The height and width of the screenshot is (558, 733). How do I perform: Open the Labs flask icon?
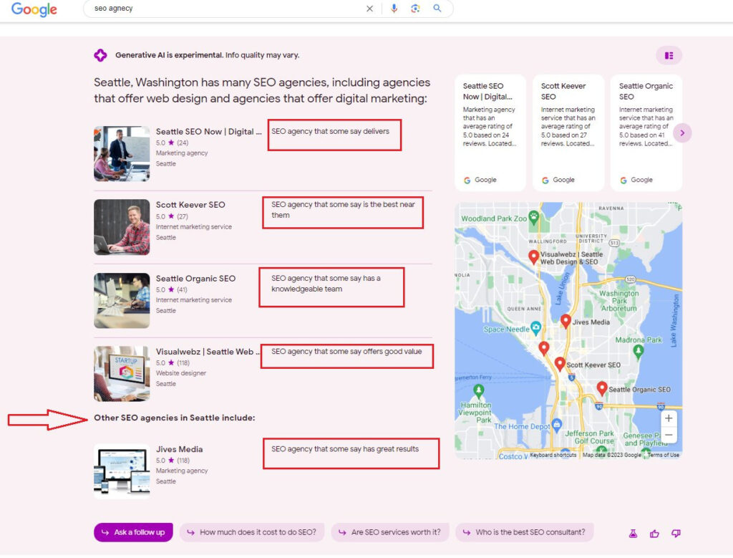coord(633,533)
